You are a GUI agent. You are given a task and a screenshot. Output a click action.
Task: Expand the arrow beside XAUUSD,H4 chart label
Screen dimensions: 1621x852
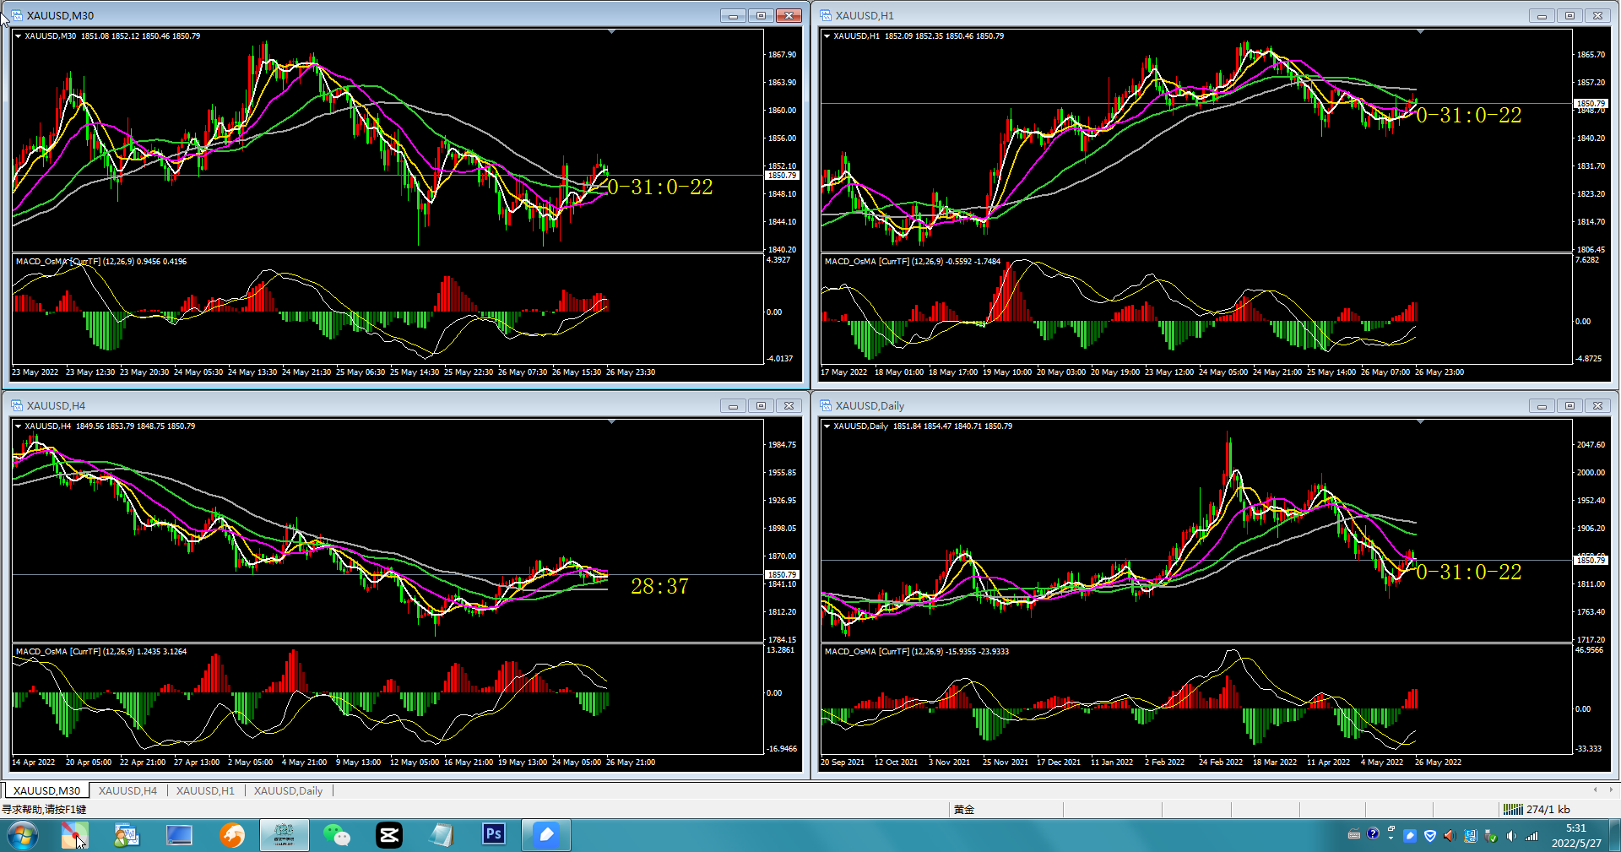point(18,426)
